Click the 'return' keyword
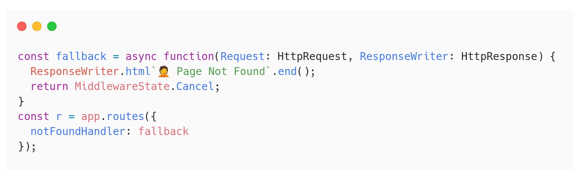Screen dimensions: 586x177 click(49, 87)
